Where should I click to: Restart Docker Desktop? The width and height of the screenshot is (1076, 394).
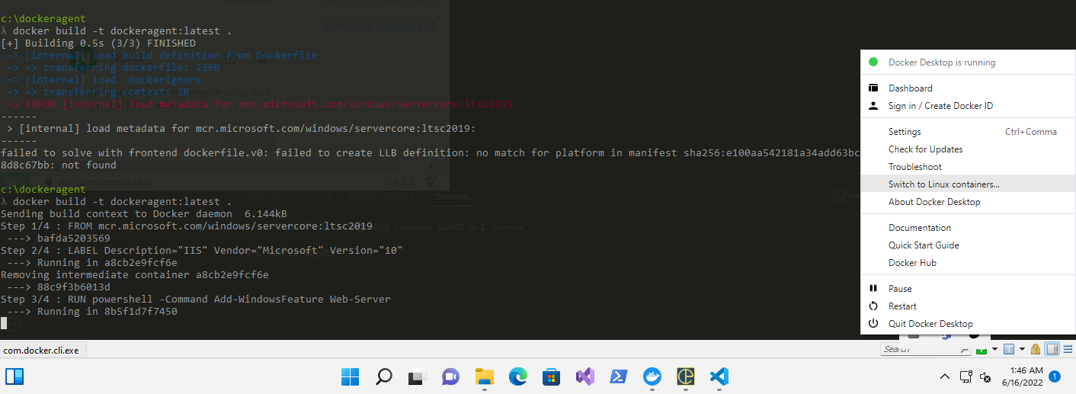[x=968, y=306]
